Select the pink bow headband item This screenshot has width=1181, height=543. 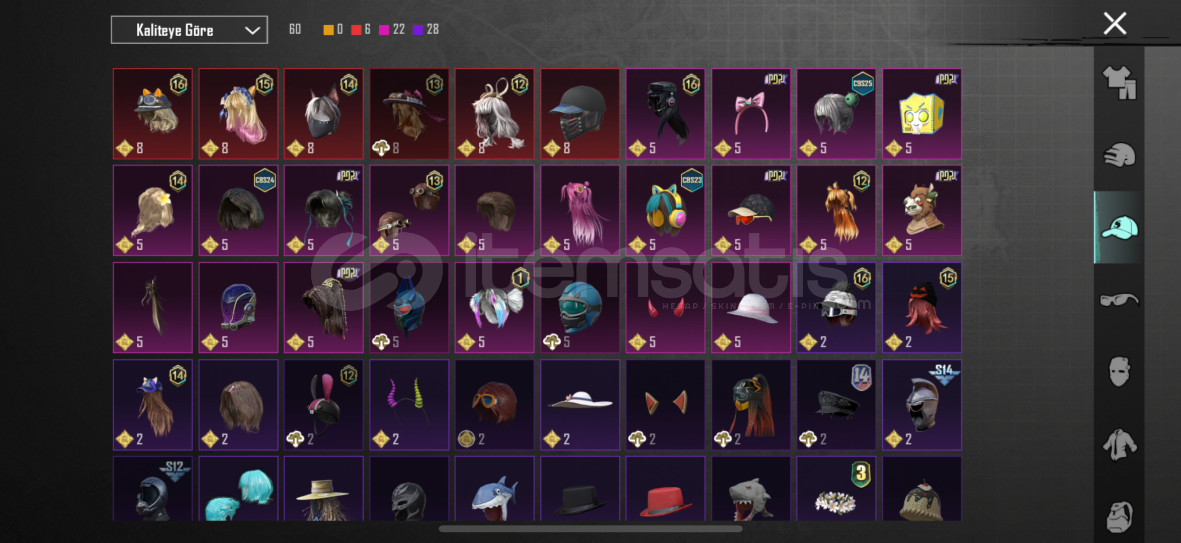(x=751, y=114)
